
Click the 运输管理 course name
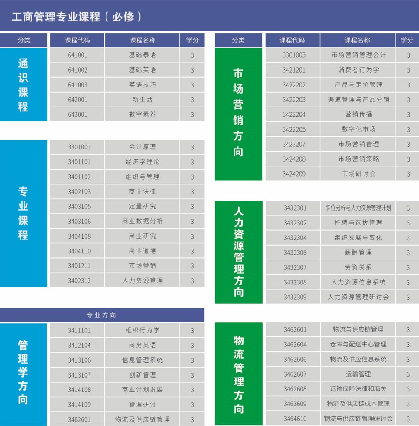tap(358, 374)
